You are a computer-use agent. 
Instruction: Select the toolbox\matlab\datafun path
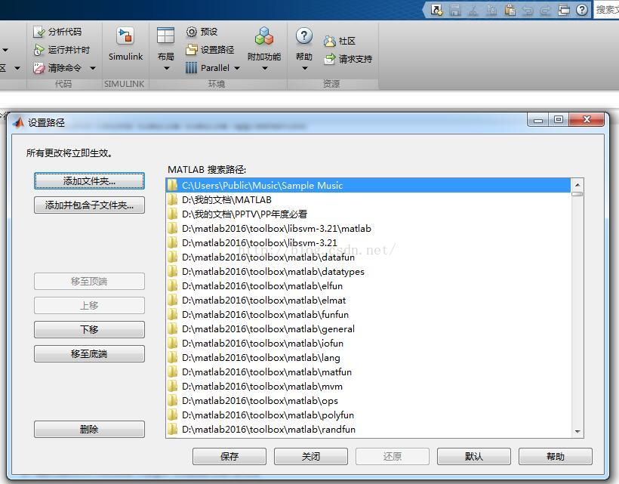click(x=368, y=257)
